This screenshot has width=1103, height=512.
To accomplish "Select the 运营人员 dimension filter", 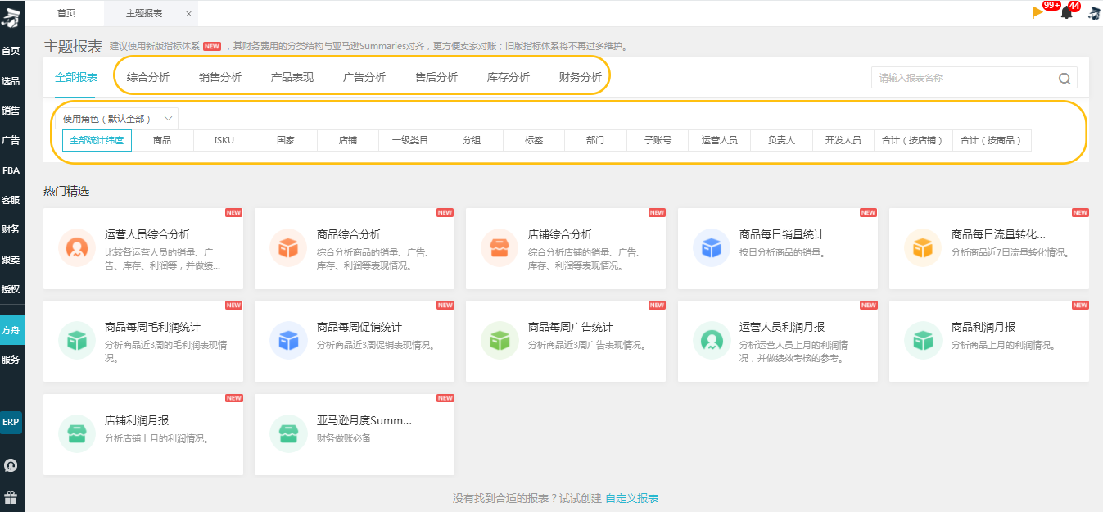I will tap(720, 140).
